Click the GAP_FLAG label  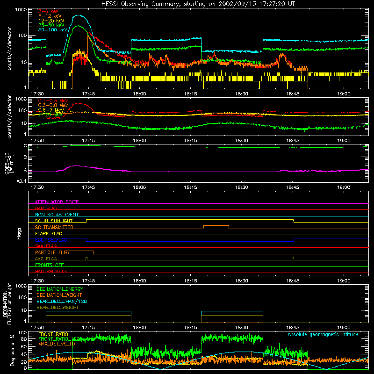(46, 208)
